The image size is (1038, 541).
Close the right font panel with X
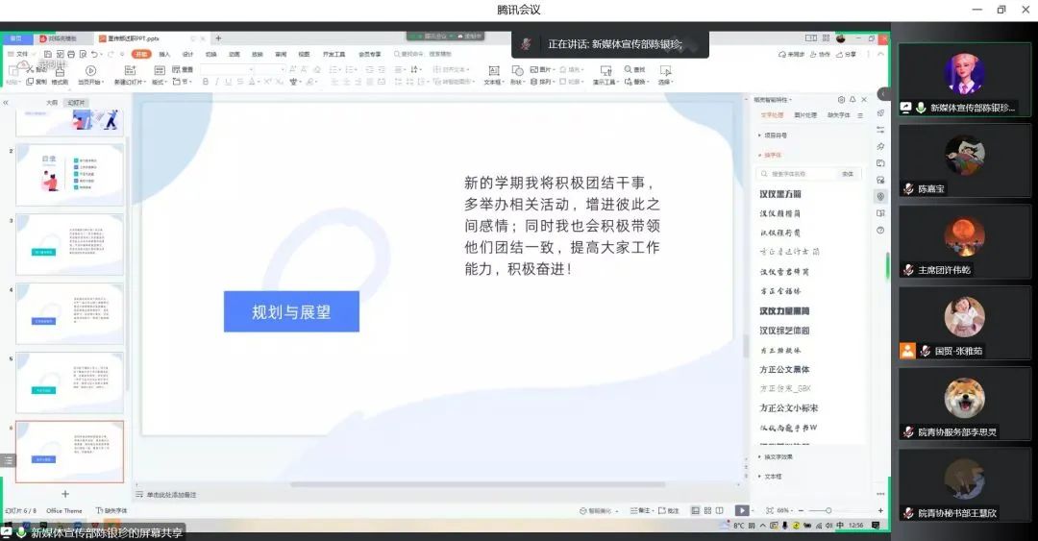pos(864,99)
